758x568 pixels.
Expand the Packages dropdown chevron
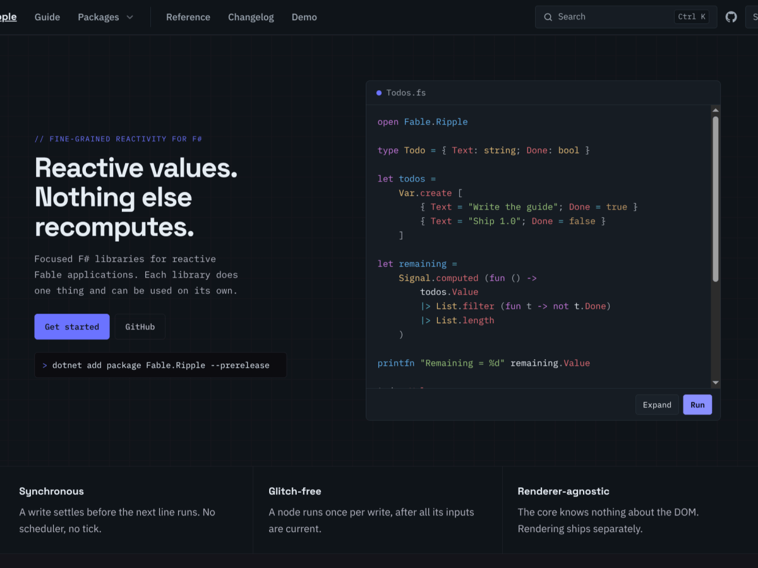130,17
